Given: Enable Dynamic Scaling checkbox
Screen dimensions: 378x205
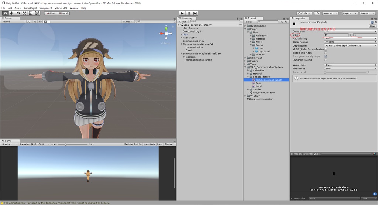Looking at the screenshot, I should pyautogui.click(x=326, y=60).
